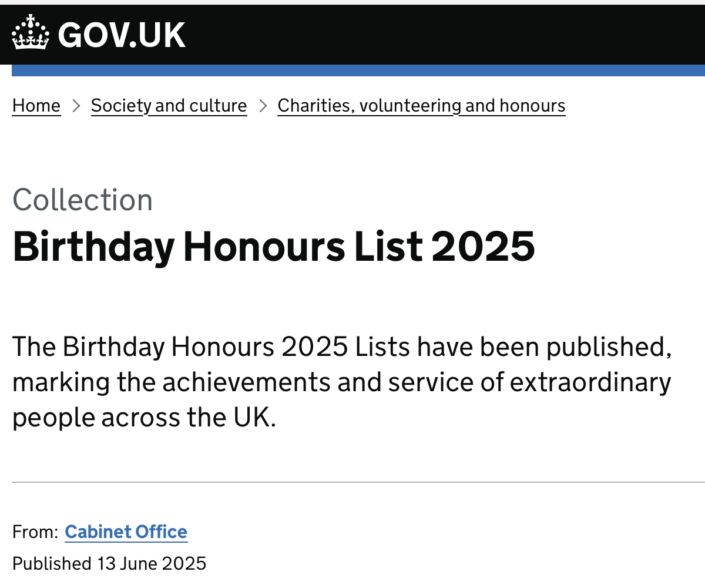Click the words people across the UK
705x585 pixels.
[x=144, y=418]
